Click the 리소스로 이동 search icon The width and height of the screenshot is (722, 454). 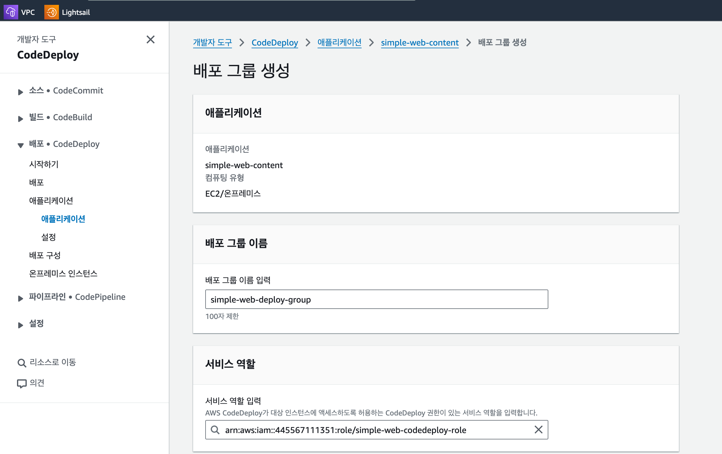(21, 362)
